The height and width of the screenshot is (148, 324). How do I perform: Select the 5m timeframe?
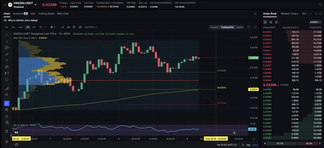(x=13, y=27)
